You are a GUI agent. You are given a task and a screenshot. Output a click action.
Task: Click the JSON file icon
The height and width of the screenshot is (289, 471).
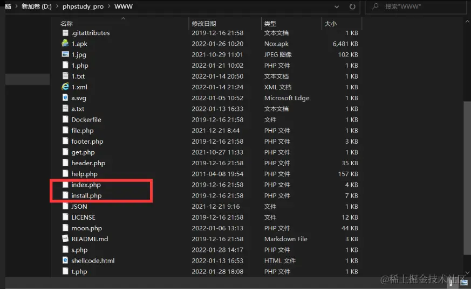[65, 206]
